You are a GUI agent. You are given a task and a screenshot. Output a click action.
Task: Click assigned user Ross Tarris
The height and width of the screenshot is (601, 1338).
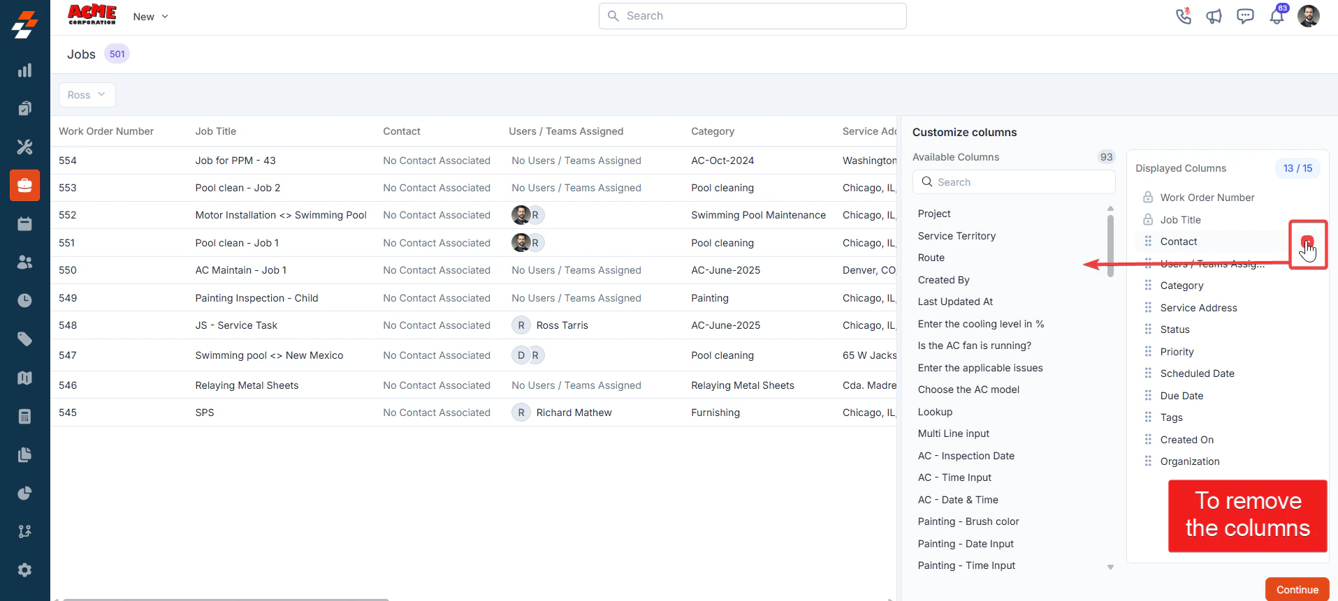pyautogui.click(x=562, y=325)
